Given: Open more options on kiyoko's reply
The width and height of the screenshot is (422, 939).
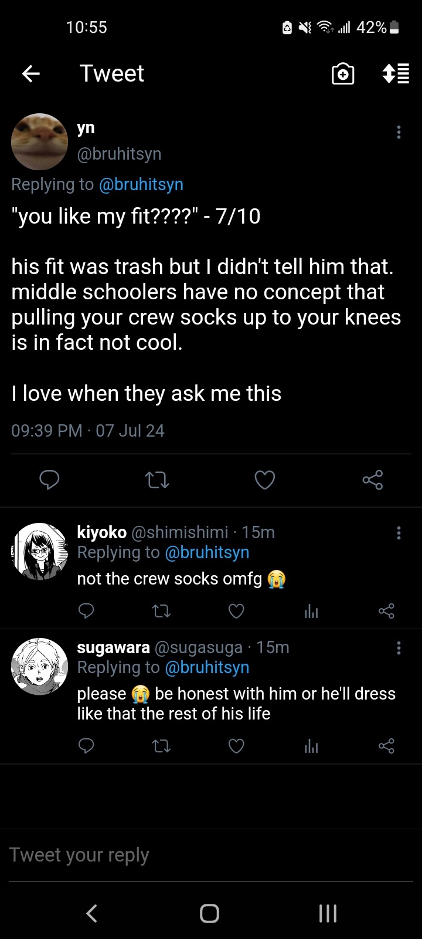Looking at the screenshot, I should pyautogui.click(x=399, y=533).
